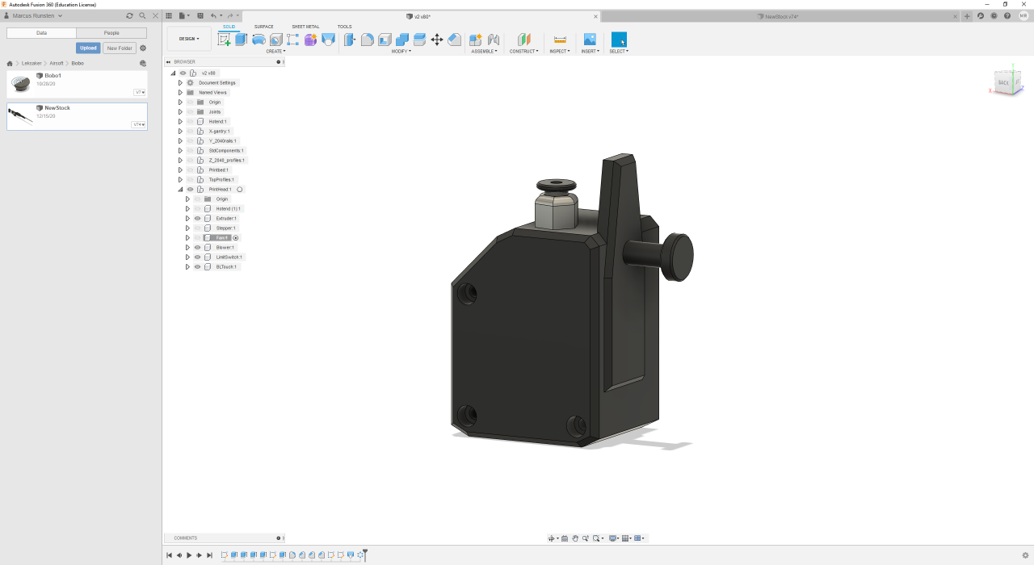Switch to the TOOLS tab
Viewport: 1034px width, 565px height.
344,27
